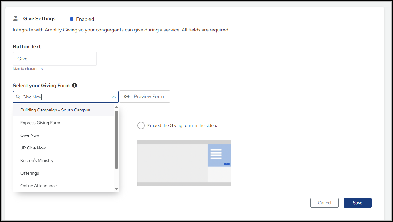Screen dimensions: 393x222
Task: Select JR Give Now option
Action: [x=33, y=148]
